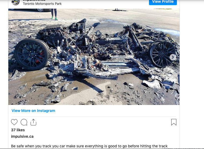Click the front wheel with red brake caliper

32,54
